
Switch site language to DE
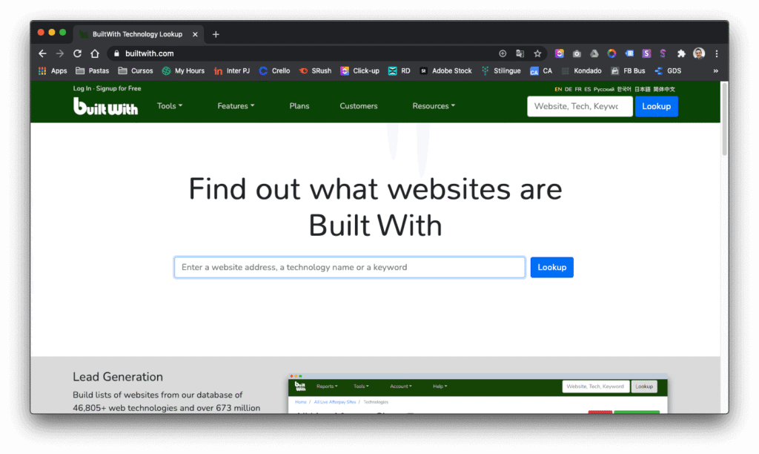[569, 89]
